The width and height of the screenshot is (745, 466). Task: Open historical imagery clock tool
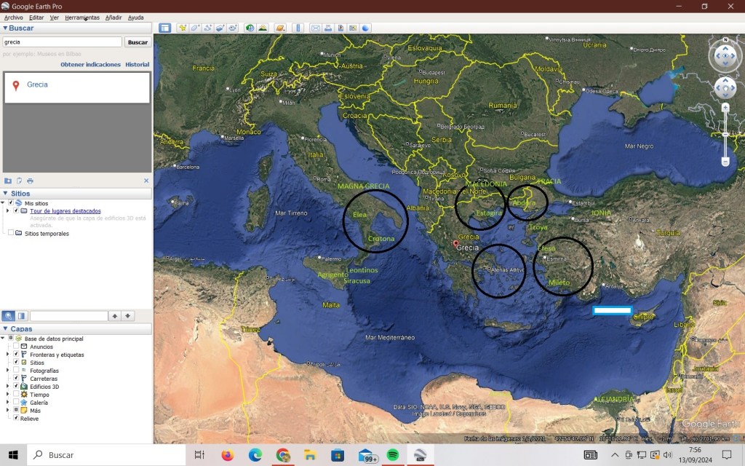(250, 28)
